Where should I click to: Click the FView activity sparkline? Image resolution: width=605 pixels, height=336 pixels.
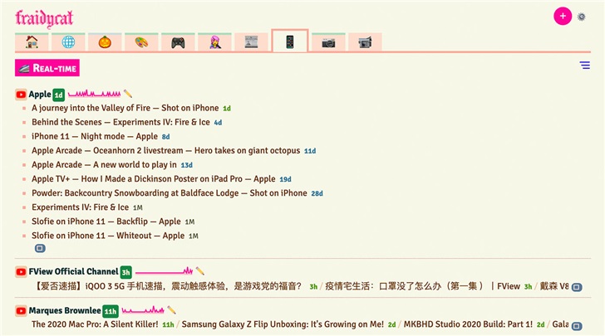click(164, 271)
